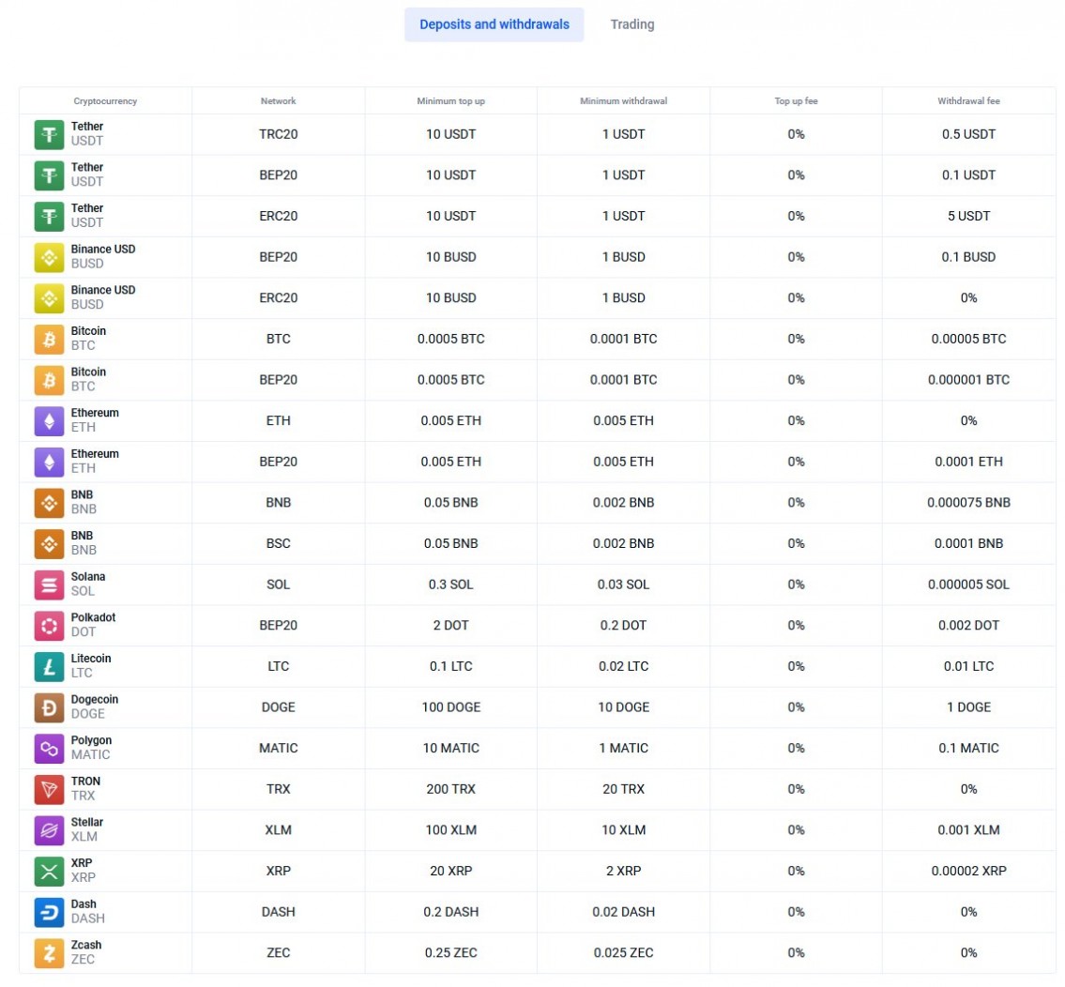Click the Ethereum icon in the ETH network row
Screen dimensions: 1065x987
49,421
